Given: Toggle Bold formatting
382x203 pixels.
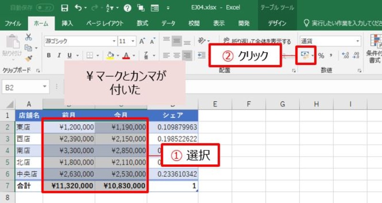Looking at the screenshot, I should click(49, 55).
